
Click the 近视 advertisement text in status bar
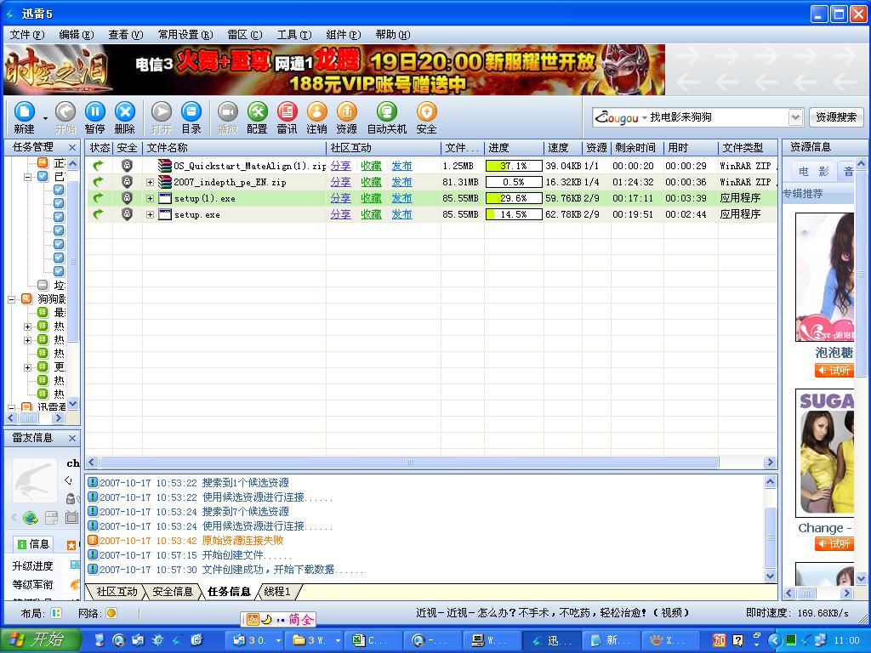(x=553, y=613)
